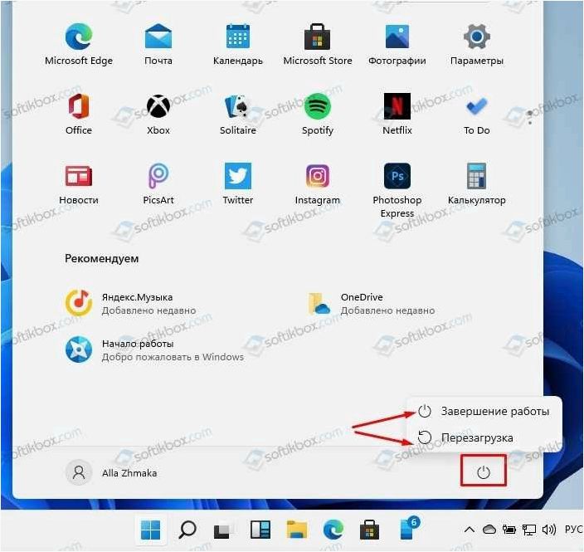This screenshot has width=584, height=552.
Task: Open Параметры settings gear
Action: pyautogui.click(x=477, y=44)
